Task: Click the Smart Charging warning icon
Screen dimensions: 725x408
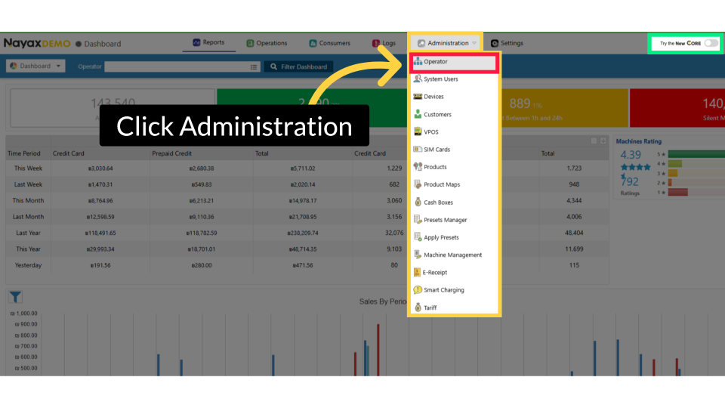Action: [418, 290]
